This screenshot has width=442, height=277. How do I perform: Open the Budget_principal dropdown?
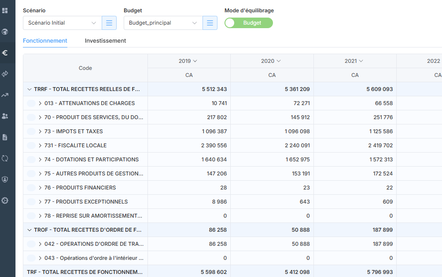pyautogui.click(x=163, y=23)
